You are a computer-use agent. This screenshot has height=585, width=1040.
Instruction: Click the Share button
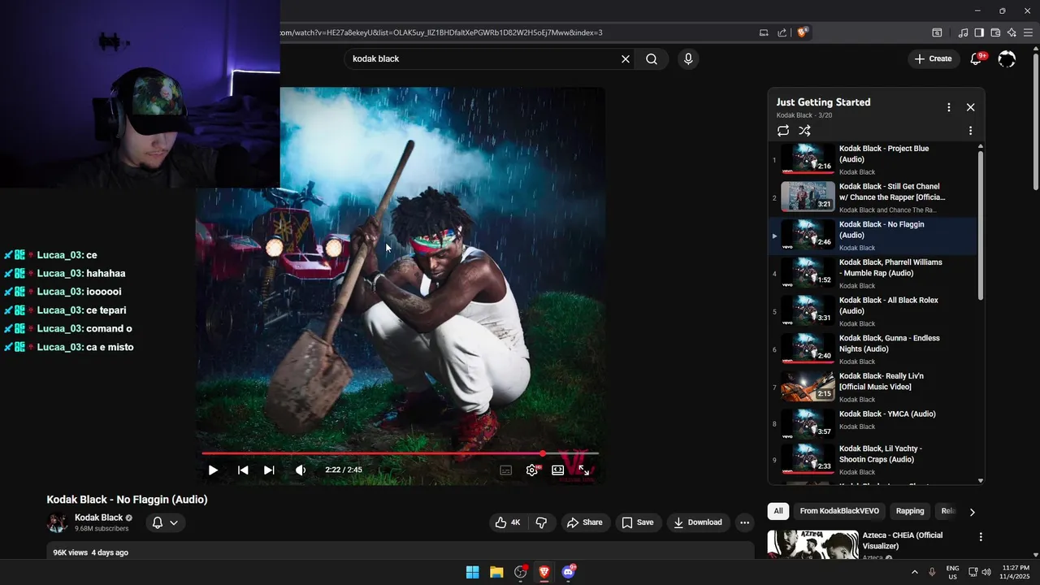pyautogui.click(x=584, y=522)
